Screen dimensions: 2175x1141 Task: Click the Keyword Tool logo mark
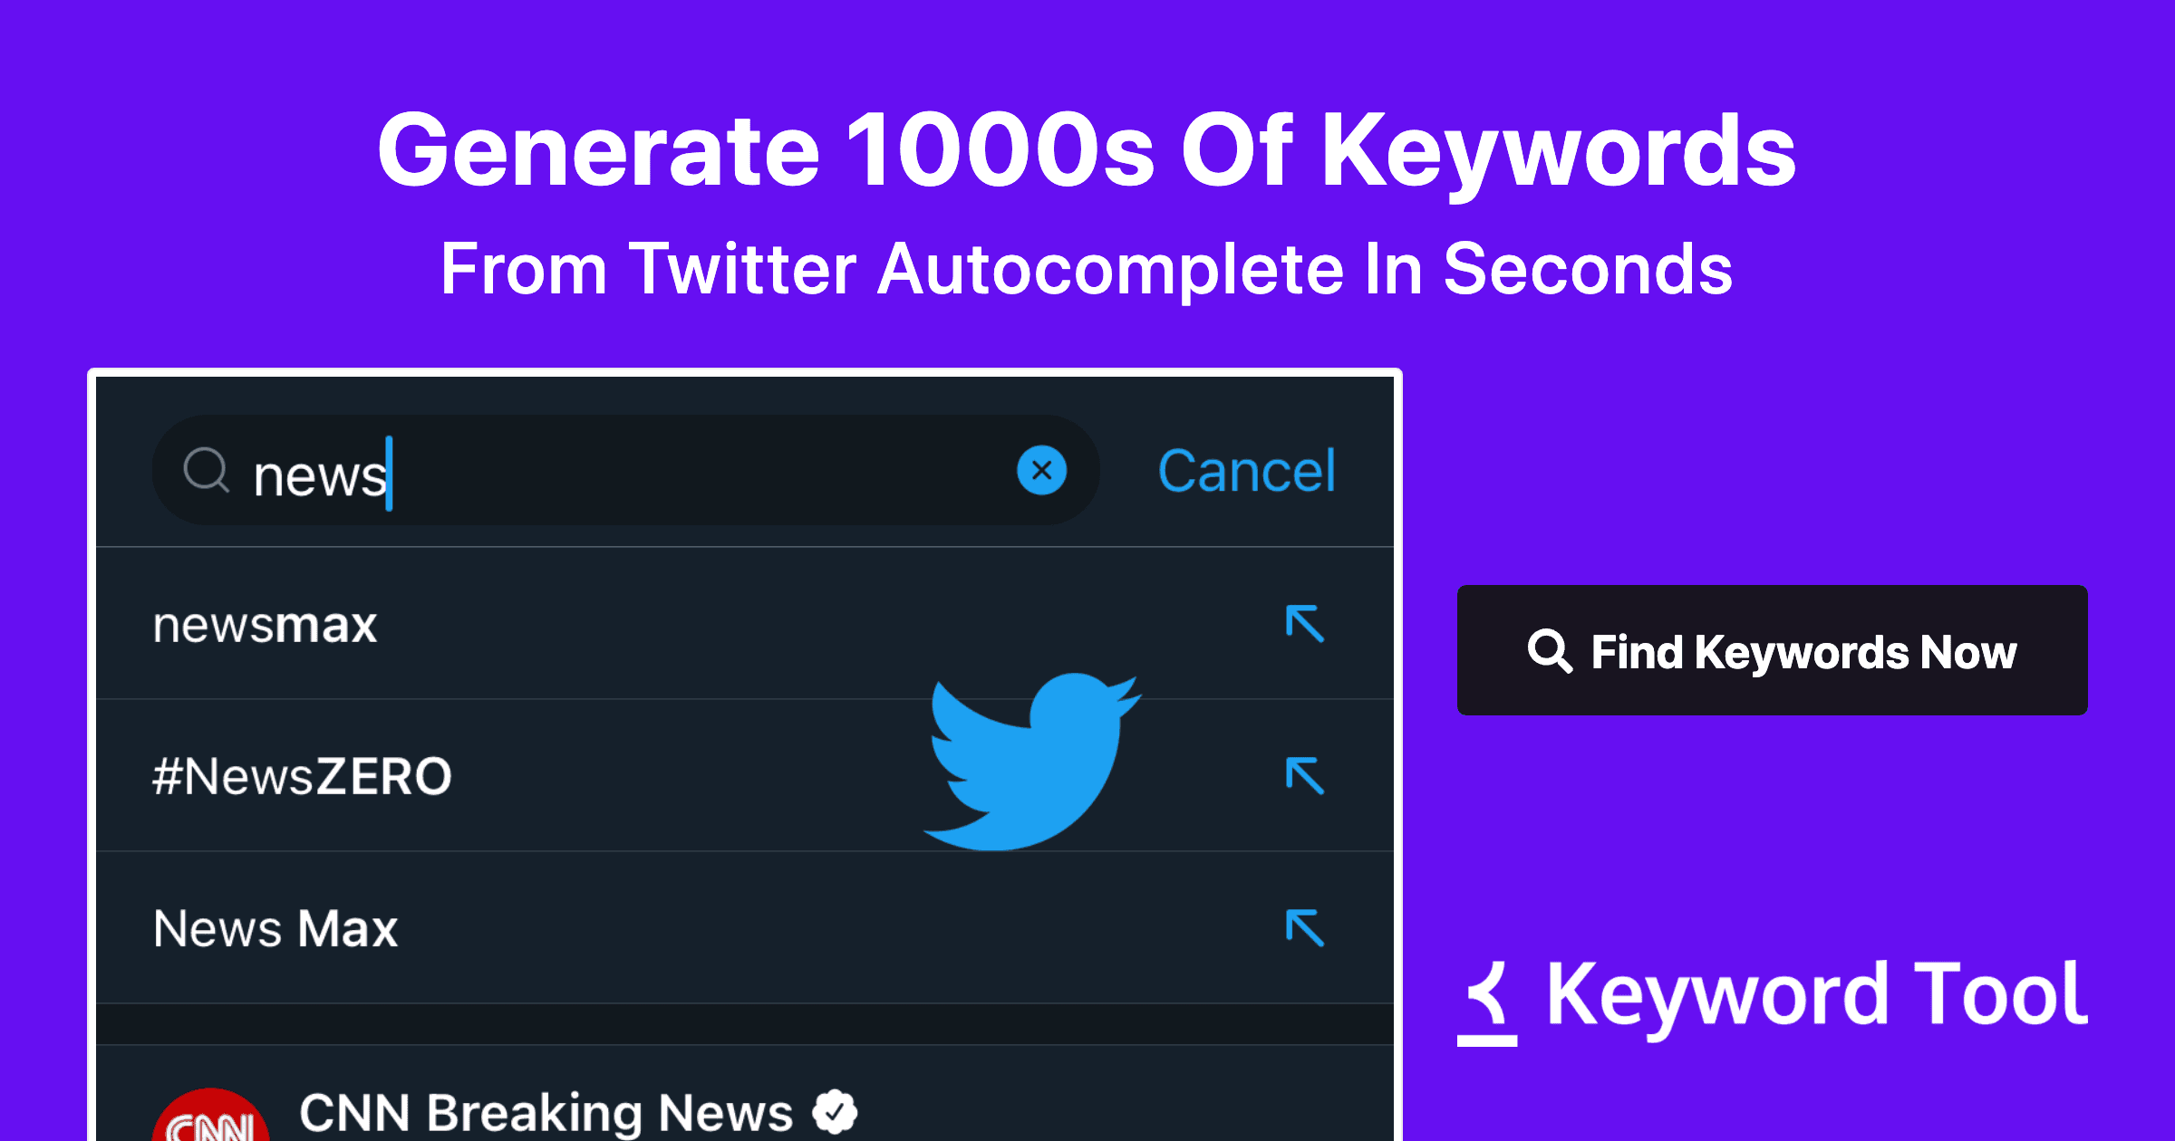pyautogui.click(x=1487, y=1003)
